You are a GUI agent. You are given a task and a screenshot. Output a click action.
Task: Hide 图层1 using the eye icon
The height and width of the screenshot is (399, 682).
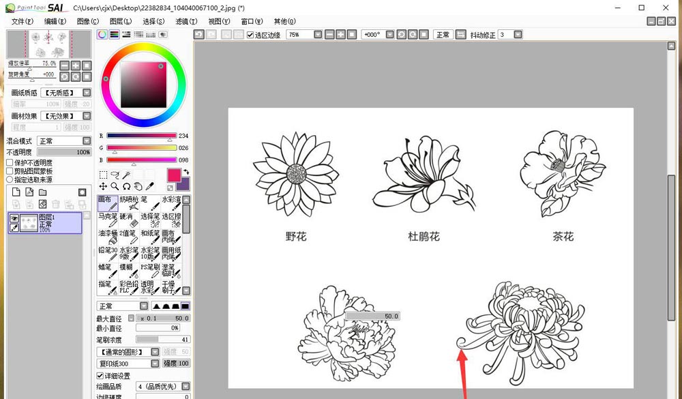(14, 218)
